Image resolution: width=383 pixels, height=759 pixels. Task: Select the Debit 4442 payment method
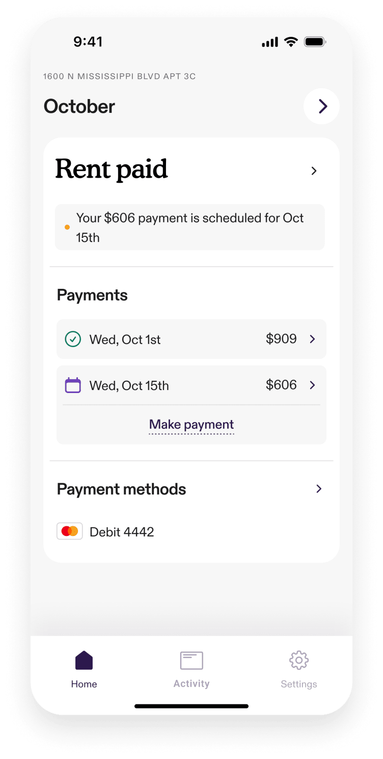coord(122,532)
